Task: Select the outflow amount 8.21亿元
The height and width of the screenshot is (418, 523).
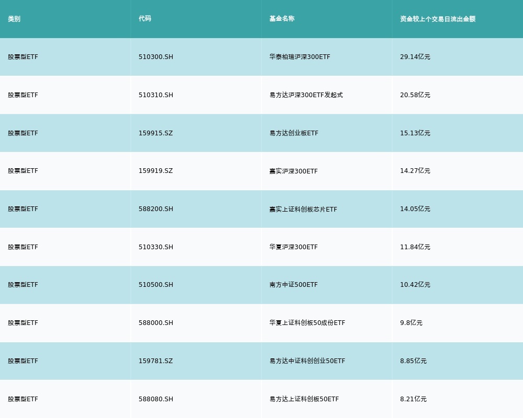Action: click(413, 399)
